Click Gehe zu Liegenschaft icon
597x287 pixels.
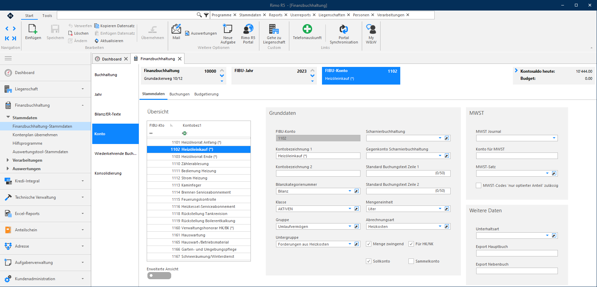[x=274, y=29]
